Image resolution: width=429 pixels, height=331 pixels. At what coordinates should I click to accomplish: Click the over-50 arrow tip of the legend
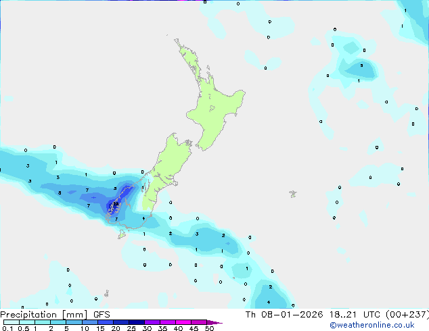click(214, 322)
